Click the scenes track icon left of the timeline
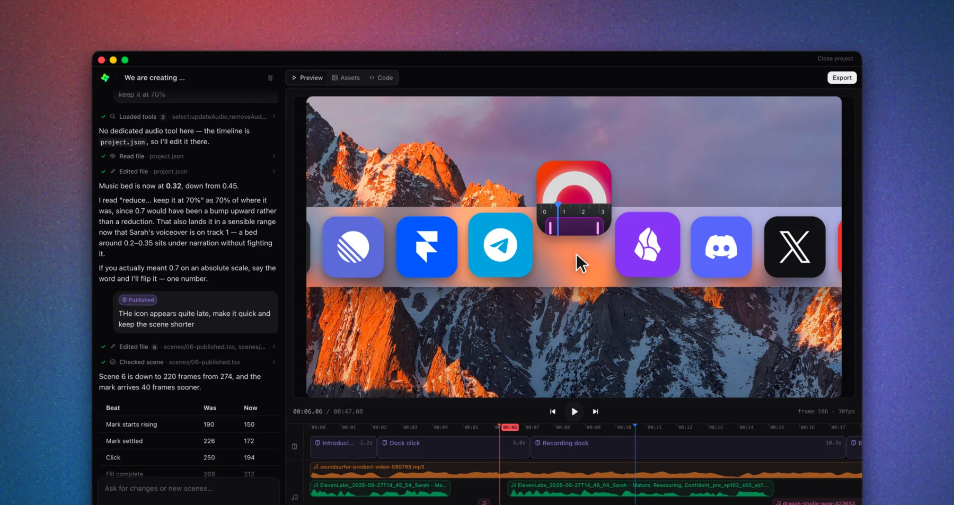 pos(295,447)
